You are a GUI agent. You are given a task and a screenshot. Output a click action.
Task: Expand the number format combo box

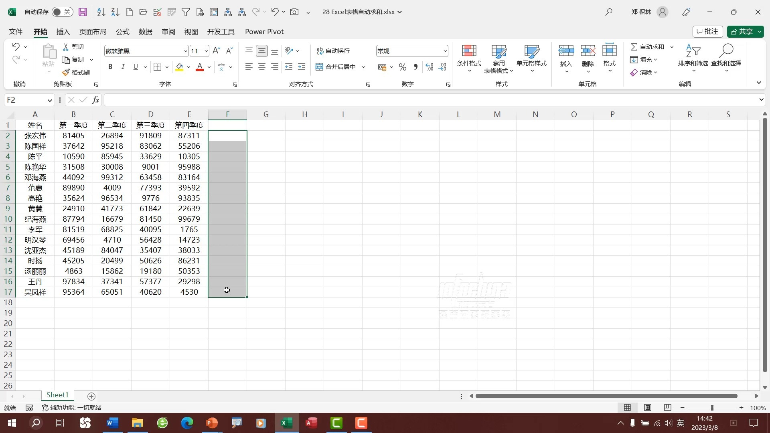[445, 51]
